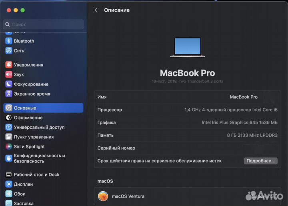Image resolution: width=288 pixels, height=206 pixels.
Task: Click the Экранное время hourglass icon
Action: pos(9,94)
